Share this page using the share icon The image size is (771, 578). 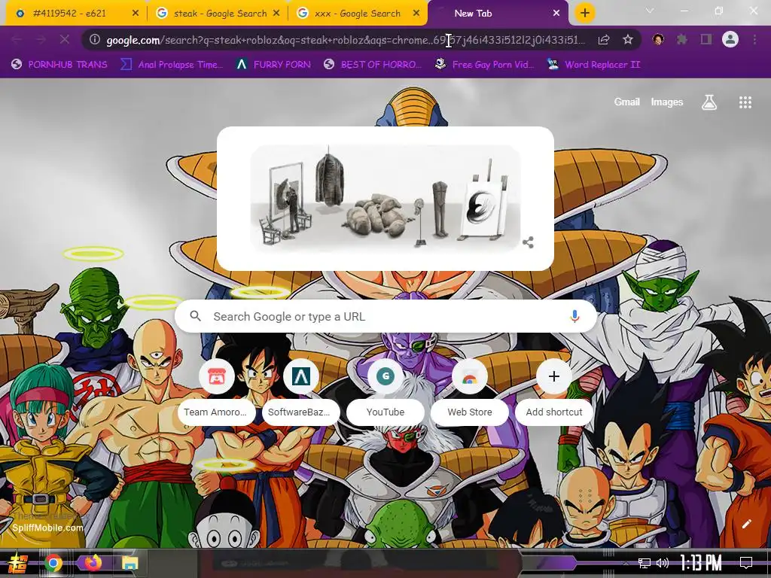tap(604, 39)
